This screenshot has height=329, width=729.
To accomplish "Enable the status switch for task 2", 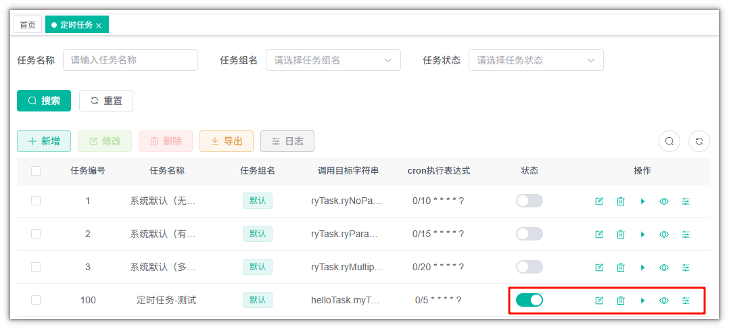I will tap(530, 234).
